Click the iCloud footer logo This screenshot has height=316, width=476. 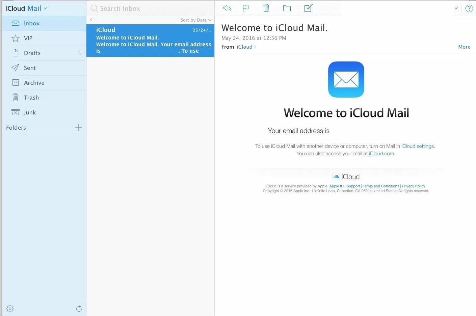click(346, 177)
